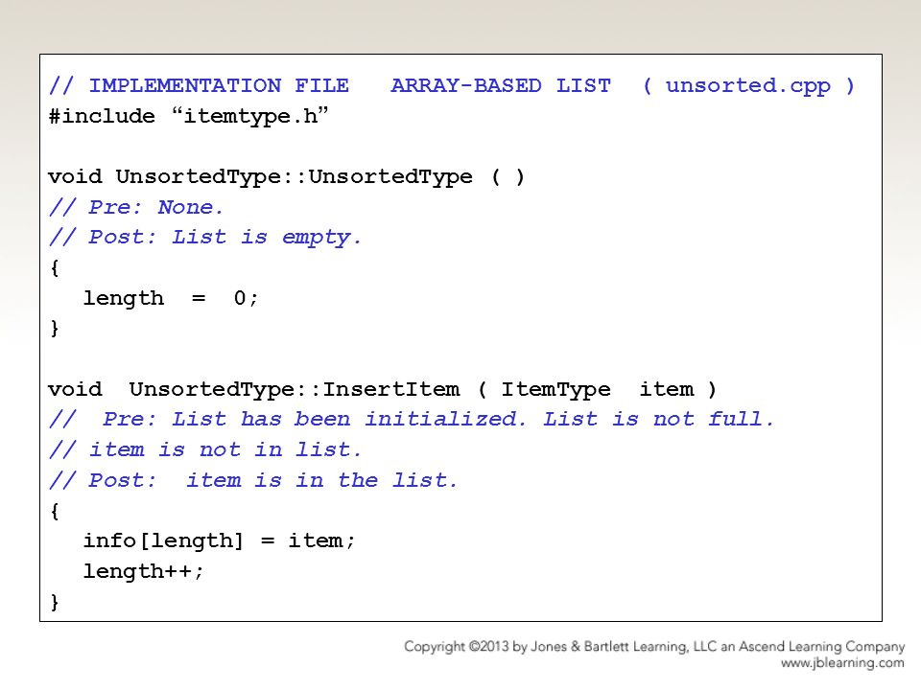Click the statement "length++;"
Viewport: 921px width, 690px height.
coord(143,571)
